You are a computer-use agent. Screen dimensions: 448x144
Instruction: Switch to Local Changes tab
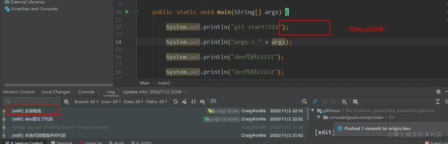(x=56, y=92)
